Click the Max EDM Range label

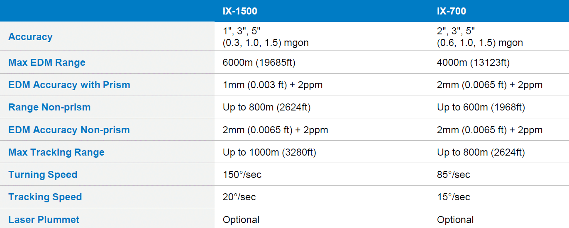[47, 62]
